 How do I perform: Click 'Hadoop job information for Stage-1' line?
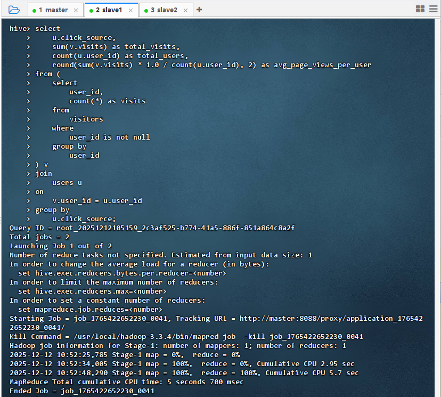[x=178, y=345]
